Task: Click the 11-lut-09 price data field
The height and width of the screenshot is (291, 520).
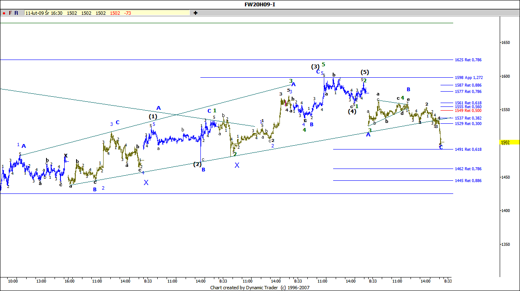Action: [x=107, y=13]
